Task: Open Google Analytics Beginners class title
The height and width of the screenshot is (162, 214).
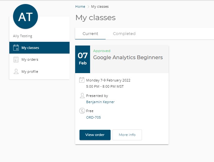Action: [x=128, y=57]
